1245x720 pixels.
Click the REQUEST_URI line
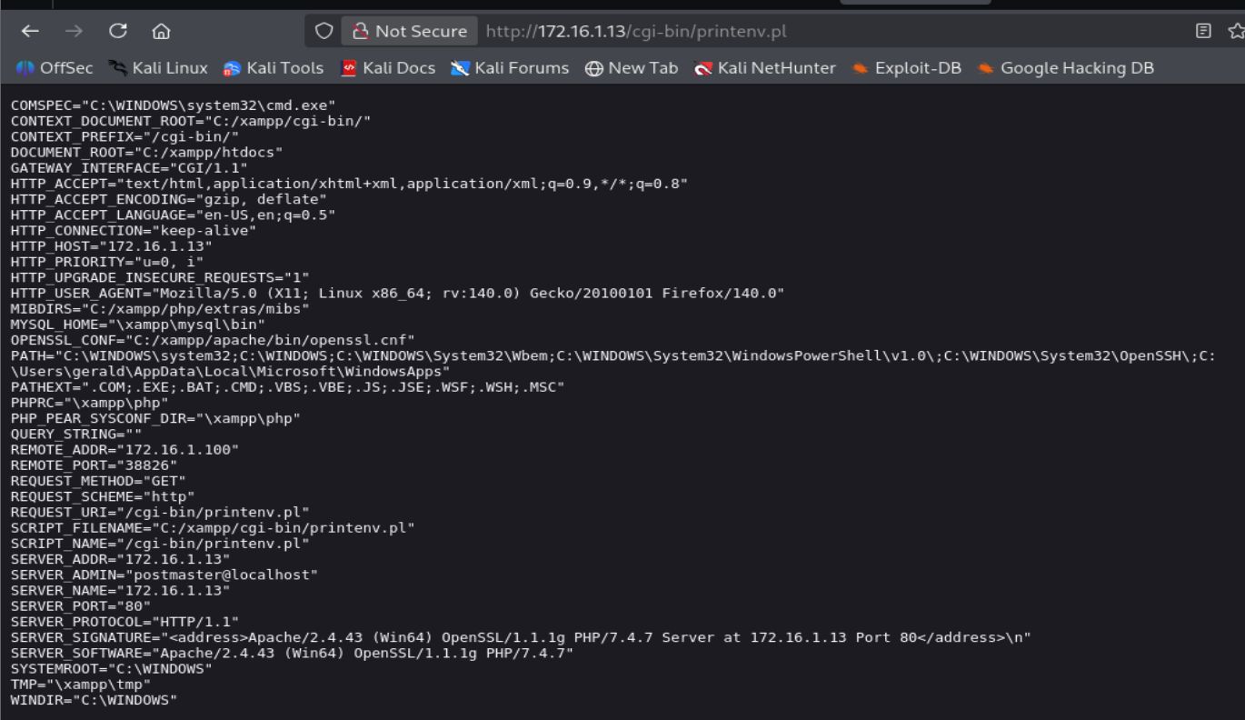pyautogui.click(x=160, y=511)
